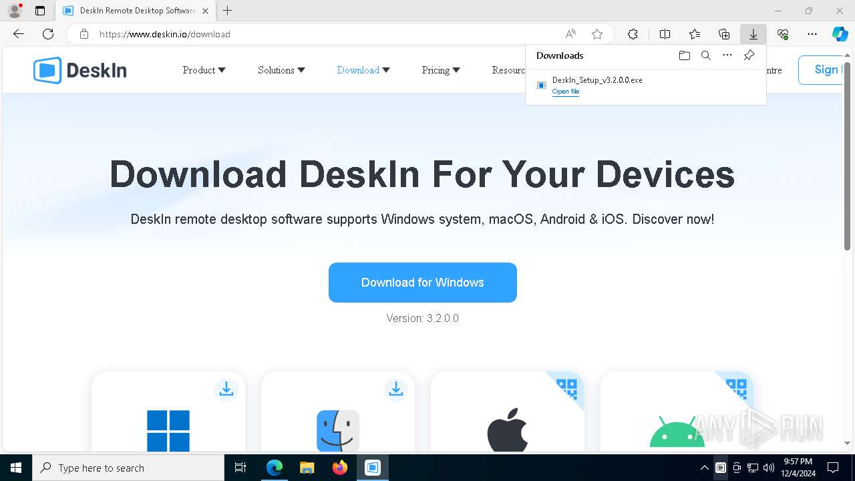855x481 pixels.
Task: Expand the Solutions dropdown menu
Action: (281, 70)
